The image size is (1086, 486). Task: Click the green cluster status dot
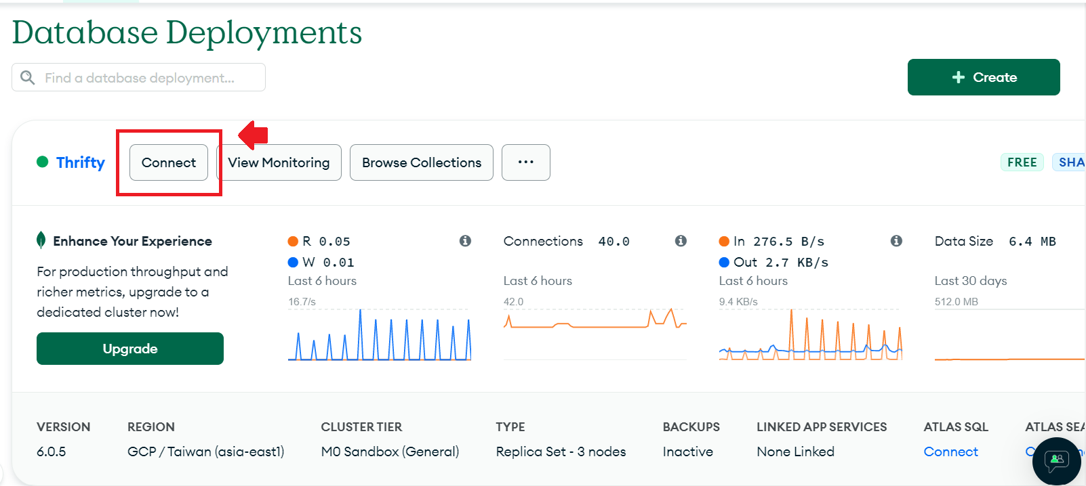click(43, 162)
